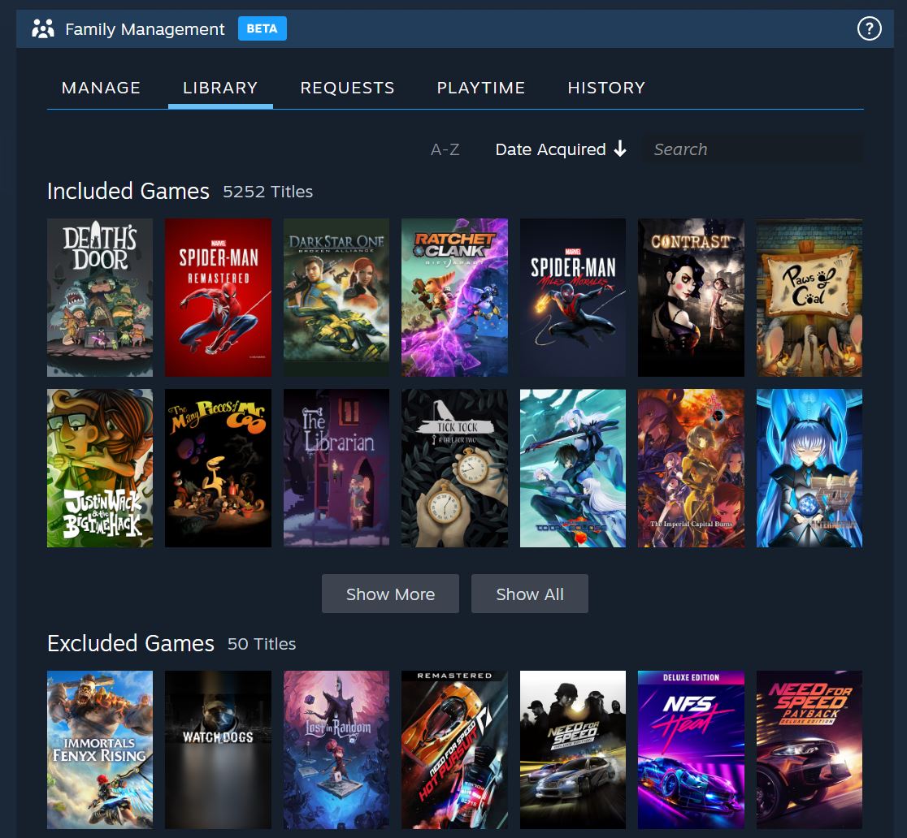Open the REQUESTS tab
907x838 pixels.
click(347, 88)
